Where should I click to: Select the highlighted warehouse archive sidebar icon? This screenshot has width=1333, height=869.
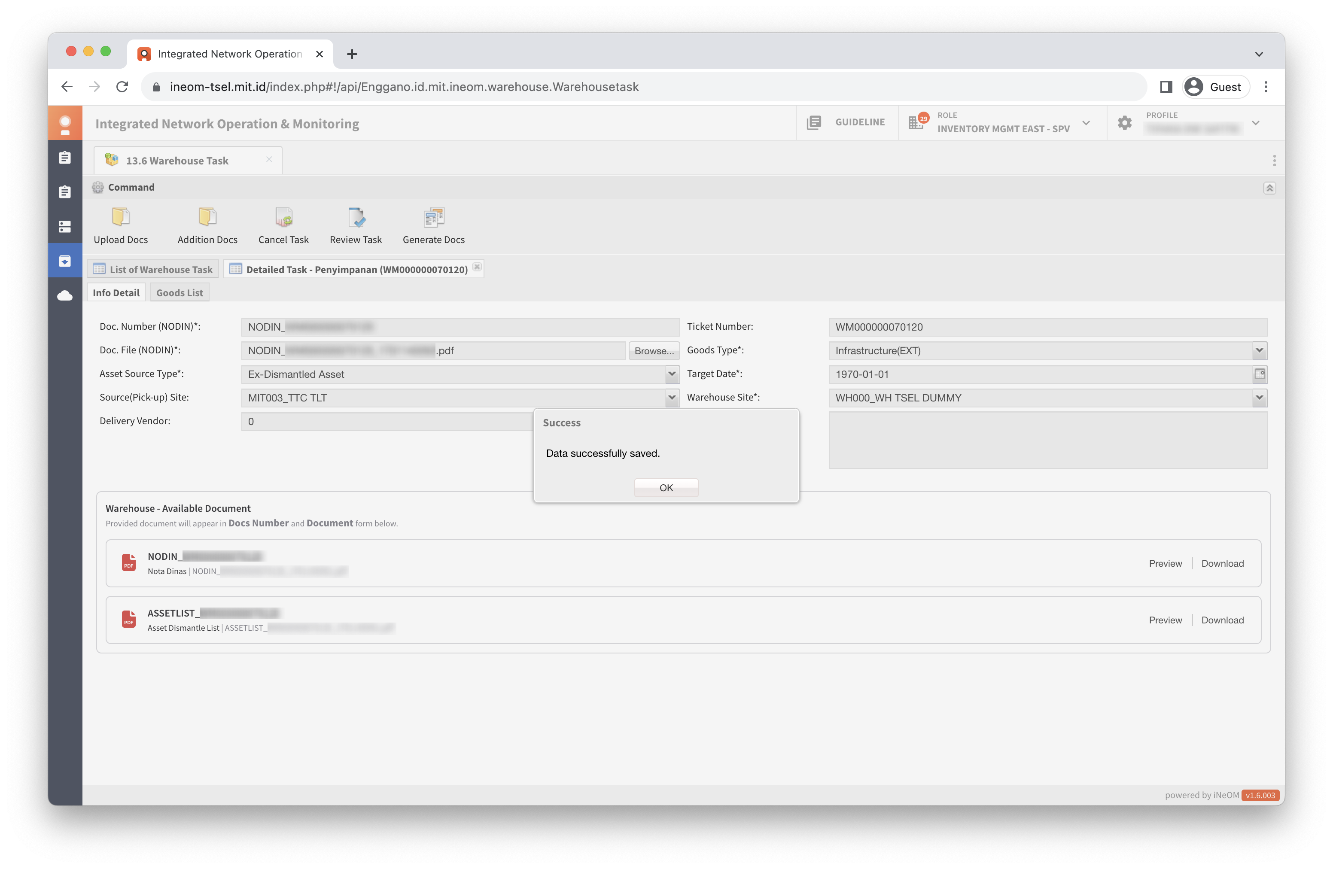(65, 261)
